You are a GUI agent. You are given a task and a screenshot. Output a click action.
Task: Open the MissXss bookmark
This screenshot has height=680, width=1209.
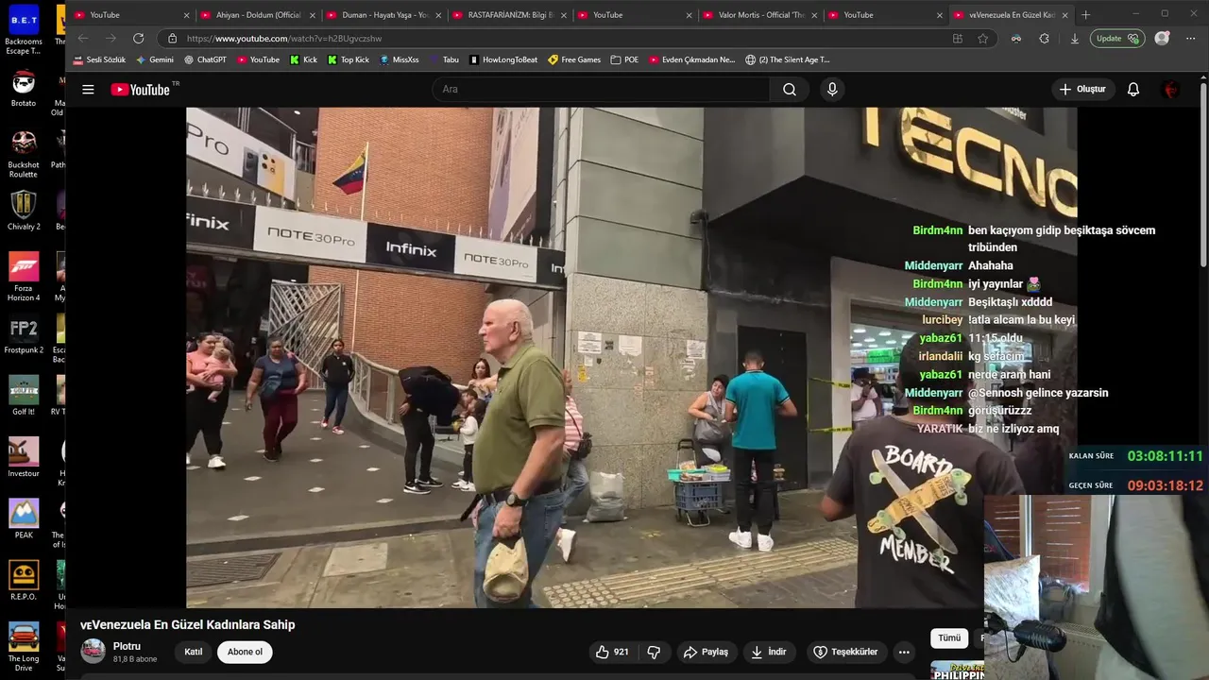[400, 59]
